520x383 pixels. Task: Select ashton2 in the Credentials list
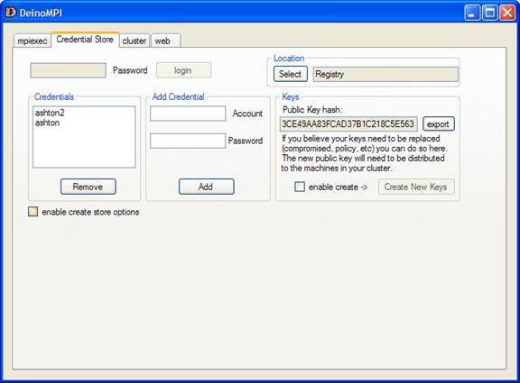[50, 113]
